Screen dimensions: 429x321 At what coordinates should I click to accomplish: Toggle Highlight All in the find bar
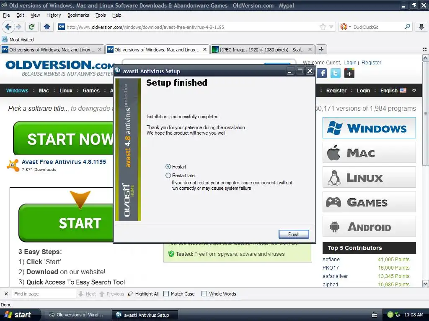click(x=143, y=294)
